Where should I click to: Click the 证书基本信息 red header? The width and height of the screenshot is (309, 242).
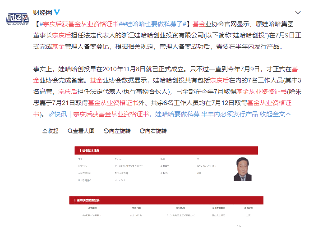pos(166,151)
